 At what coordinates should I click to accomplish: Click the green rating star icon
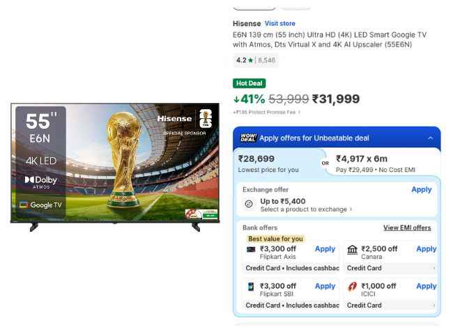[x=250, y=61]
